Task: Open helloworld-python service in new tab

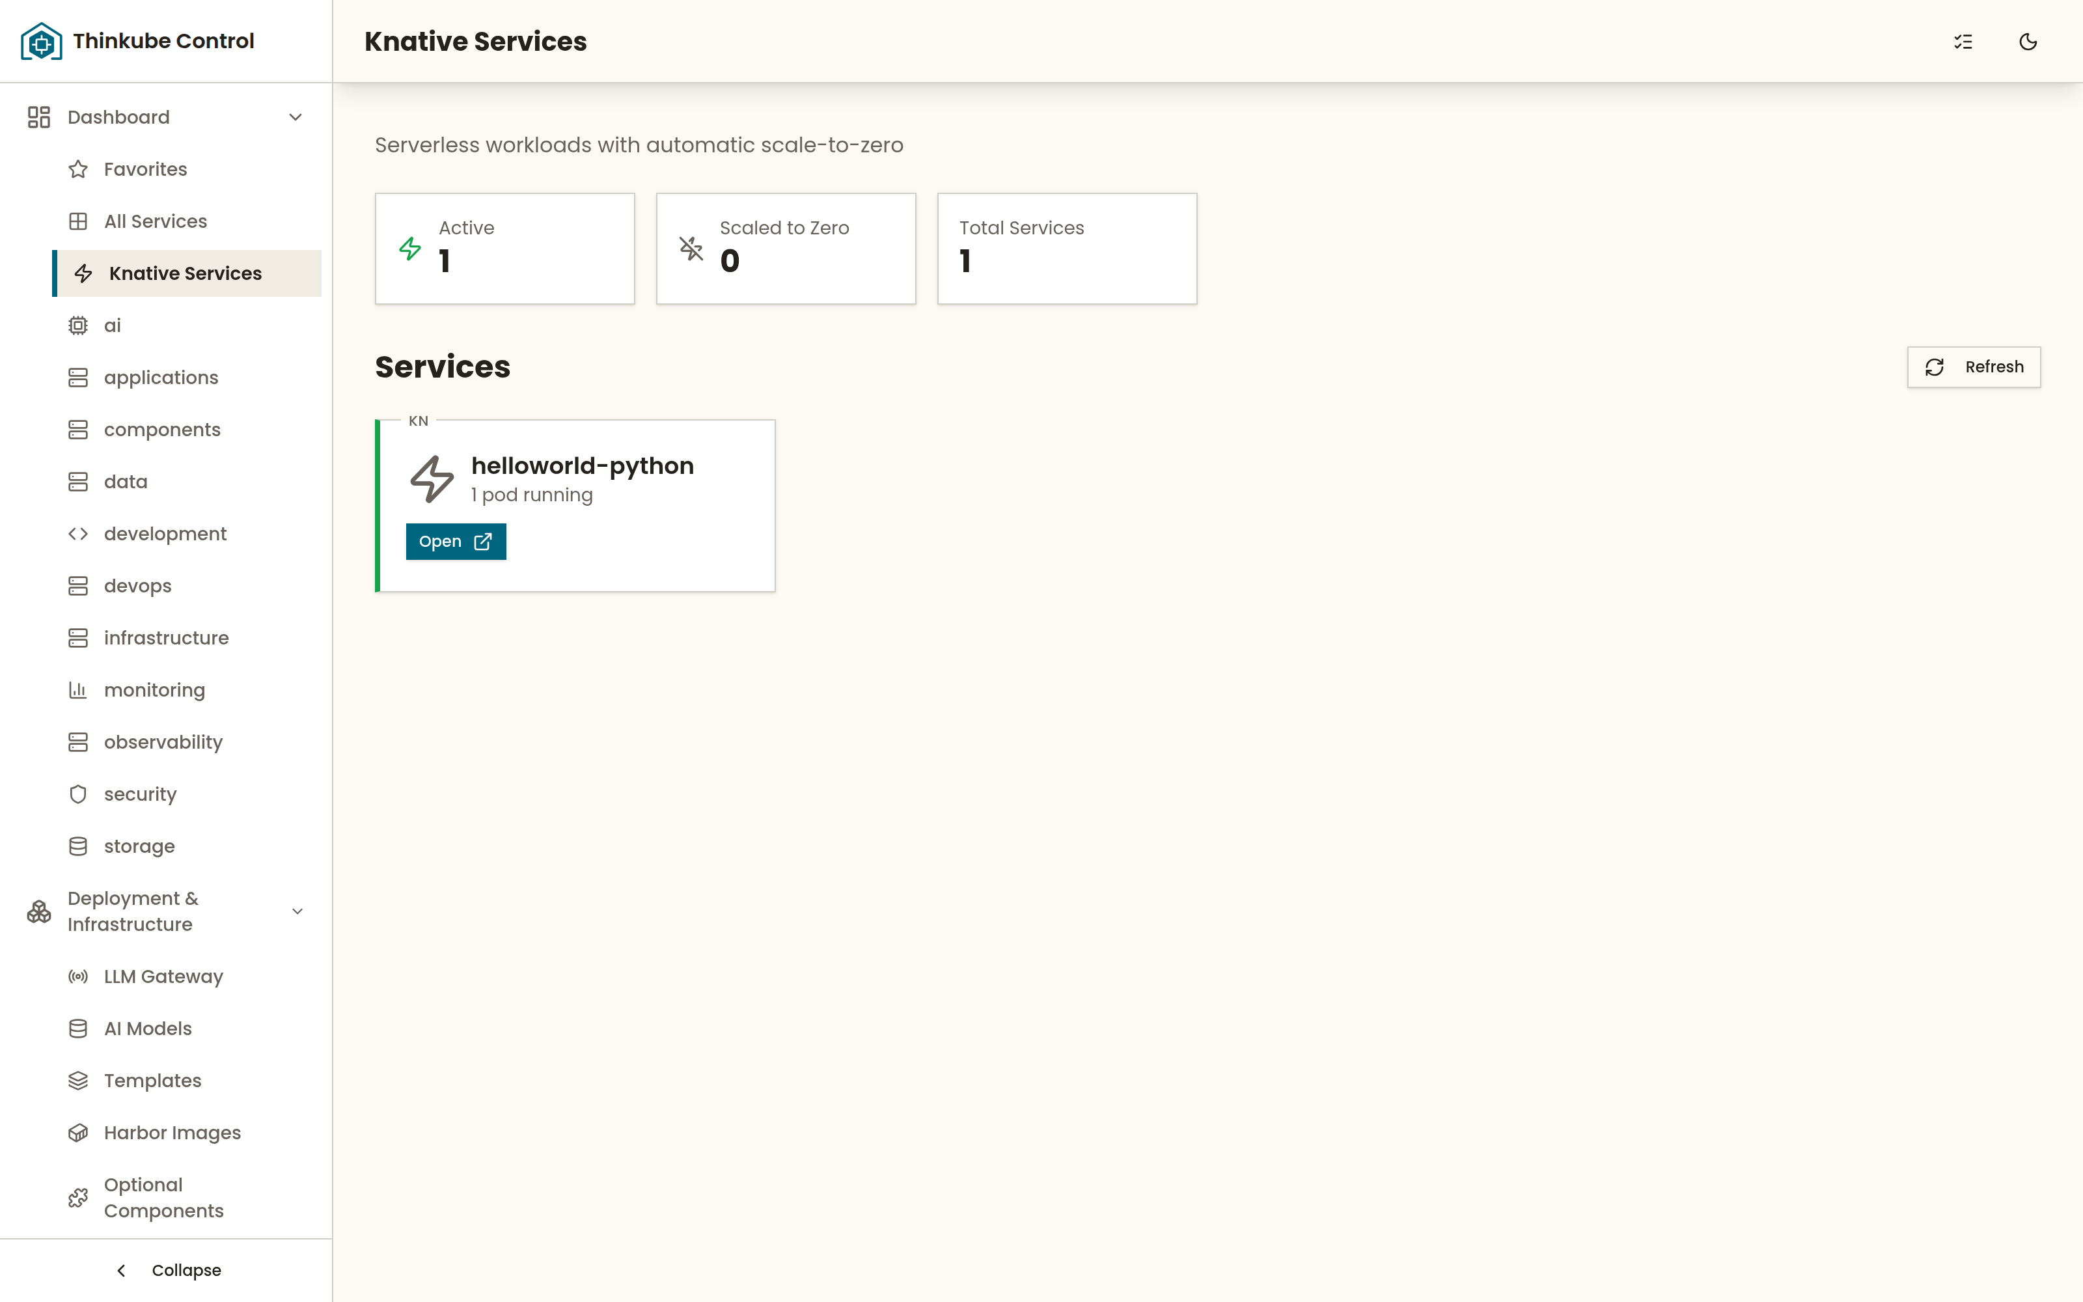Action: (x=456, y=542)
